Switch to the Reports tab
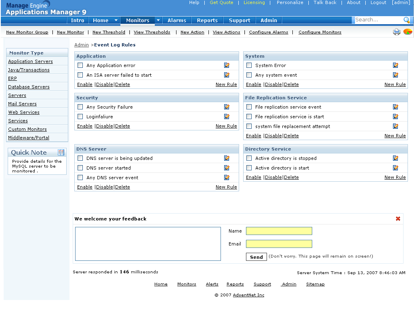414x323 pixels. [x=207, y=21]
